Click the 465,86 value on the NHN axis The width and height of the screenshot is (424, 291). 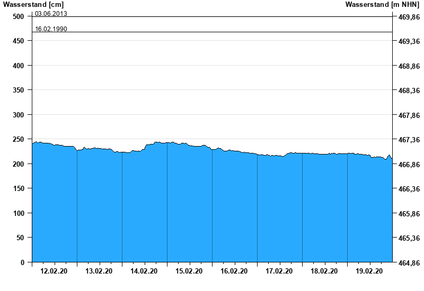pos(409,214)
